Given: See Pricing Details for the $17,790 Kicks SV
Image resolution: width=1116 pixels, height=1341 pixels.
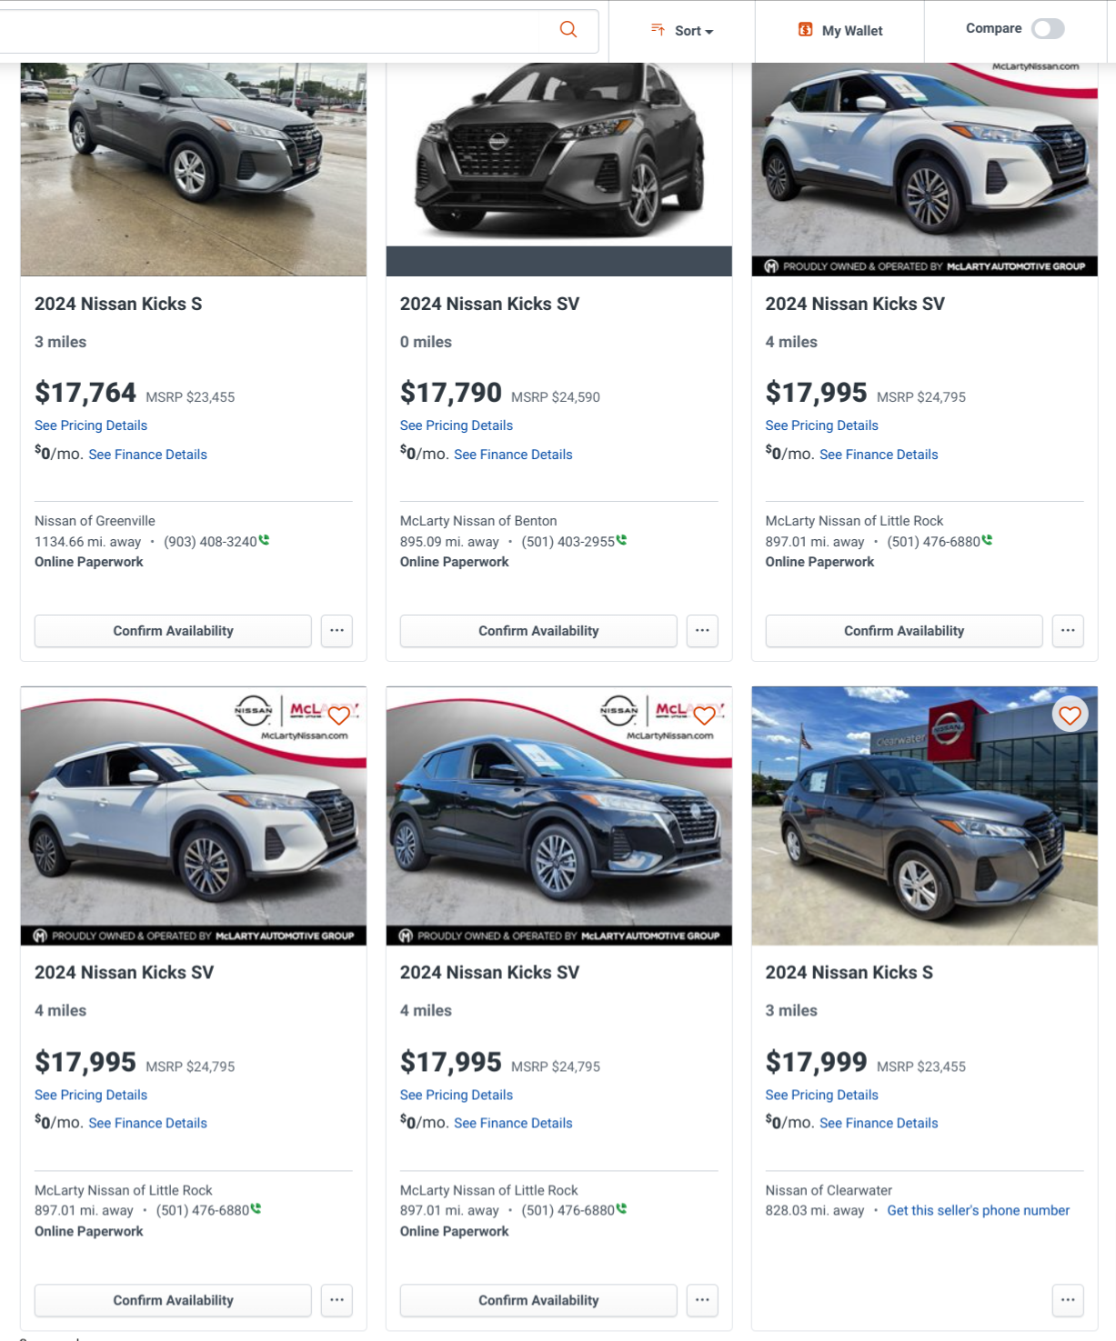Looking at the screenshot, I should click(x=457, y=425).
